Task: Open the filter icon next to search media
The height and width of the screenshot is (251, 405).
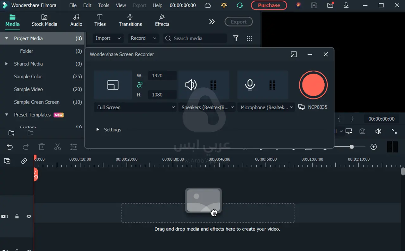Action: [x=236, y=38]
